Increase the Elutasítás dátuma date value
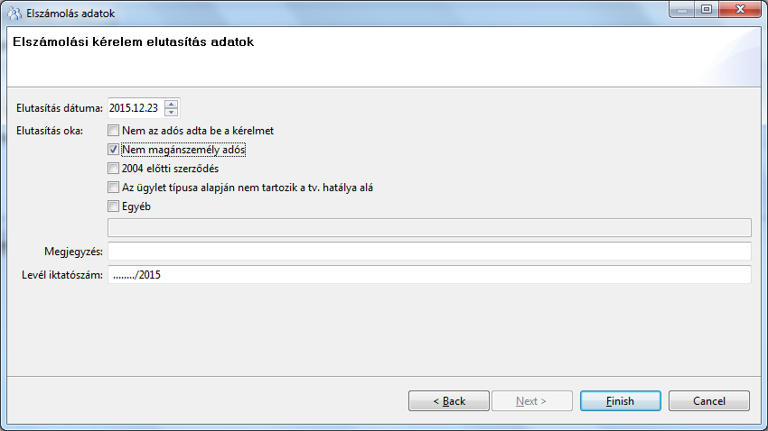768x431 pixels. point(172,104)
